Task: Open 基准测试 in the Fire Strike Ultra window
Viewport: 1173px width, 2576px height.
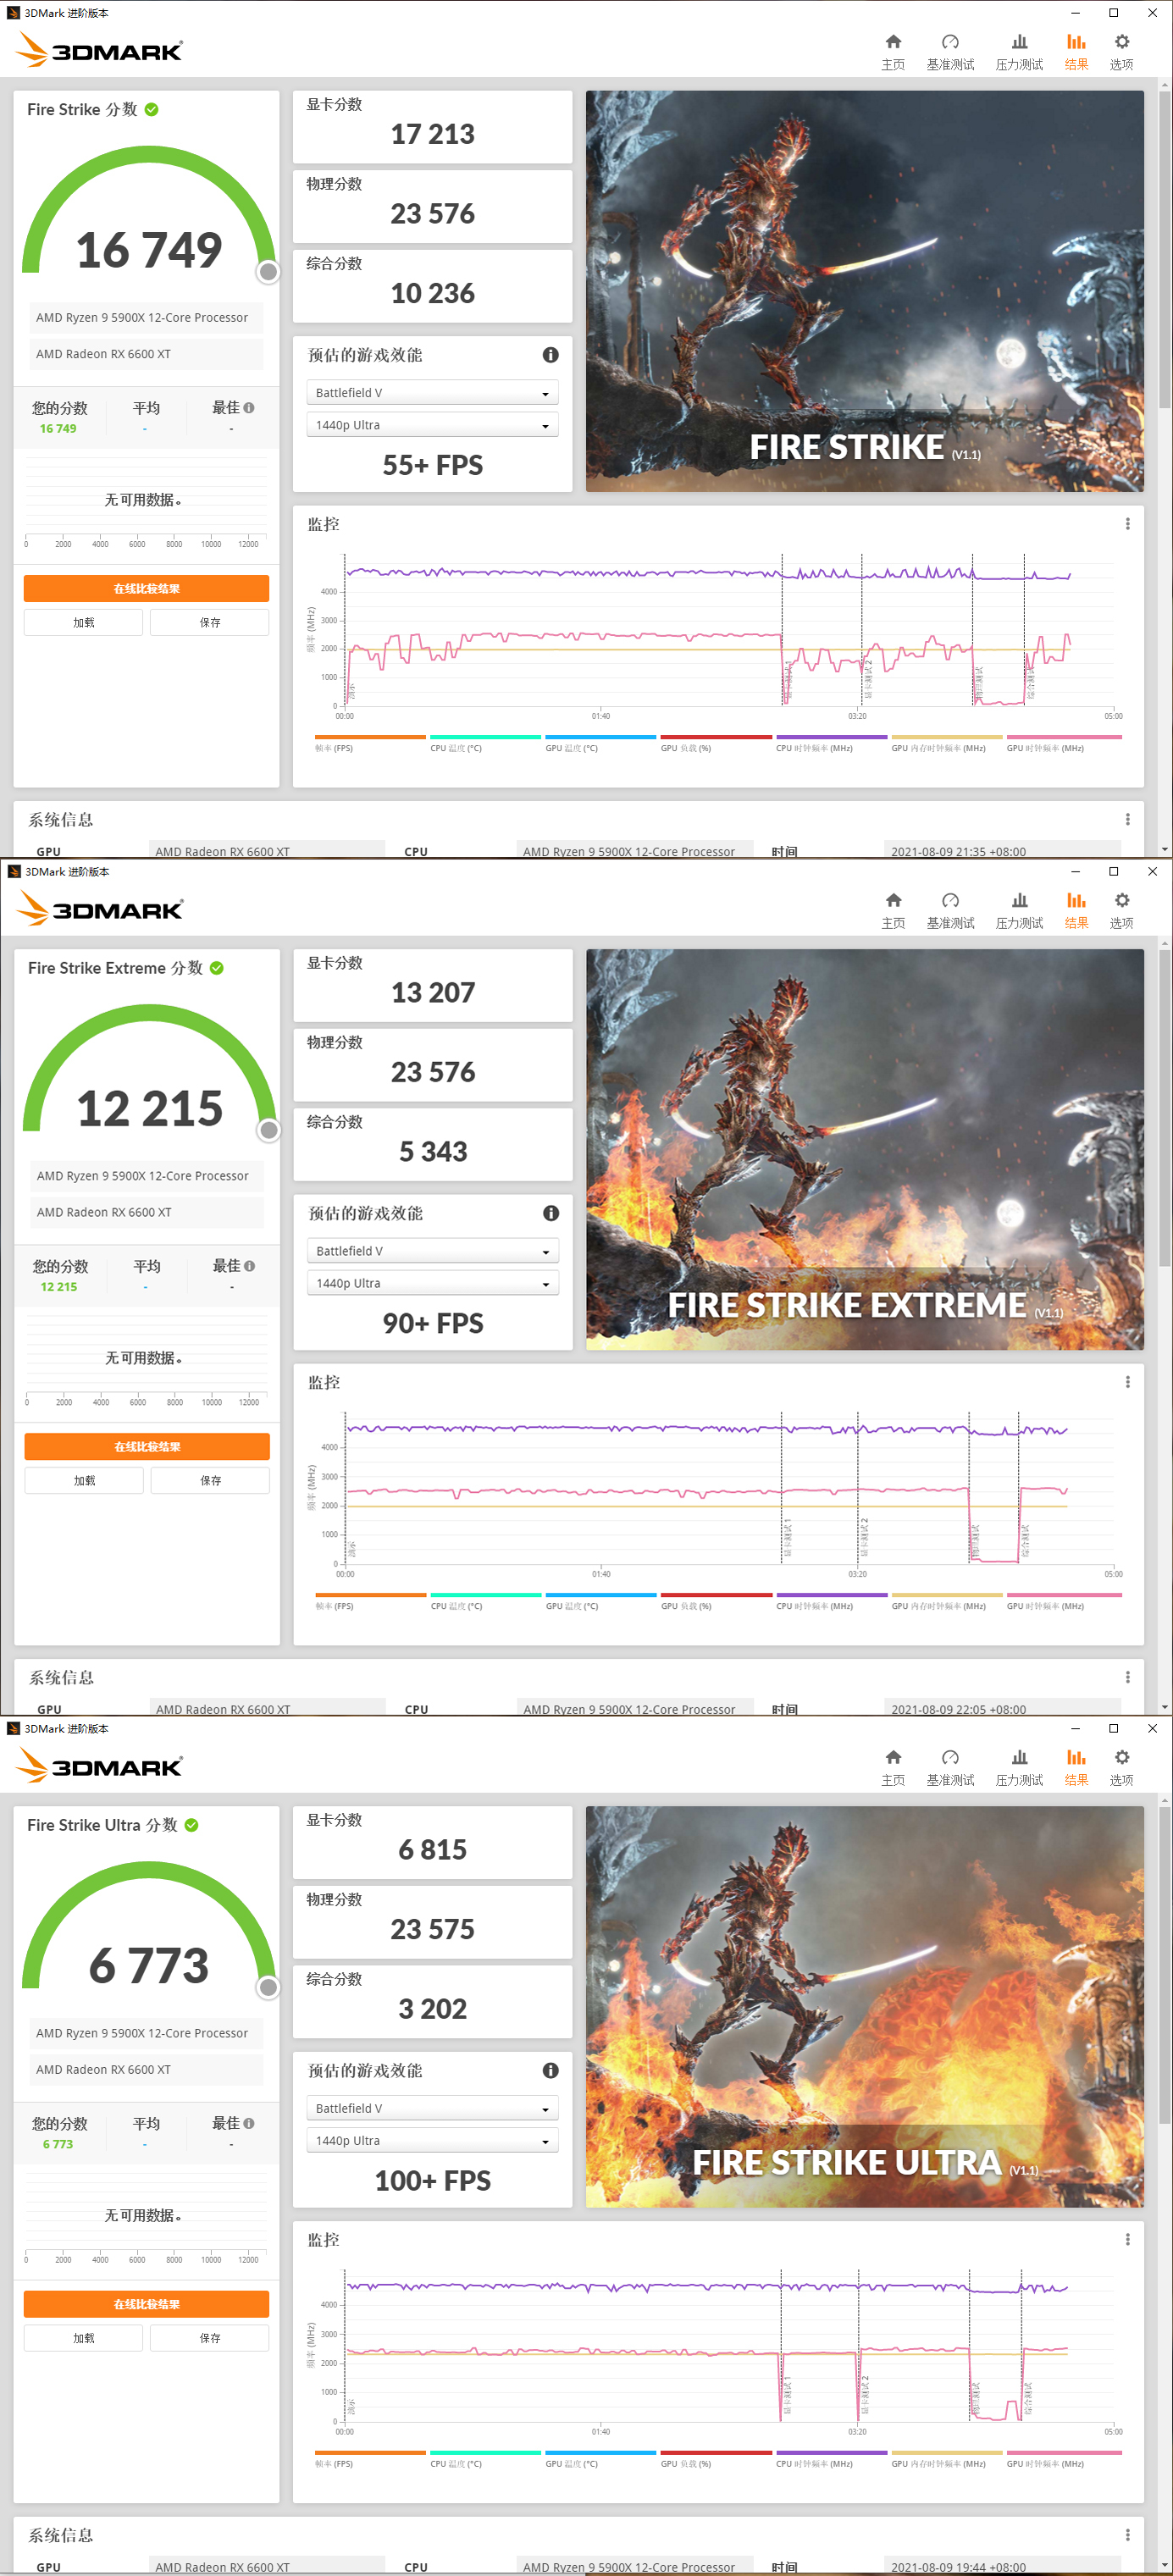Action: tap(950, 1768)
